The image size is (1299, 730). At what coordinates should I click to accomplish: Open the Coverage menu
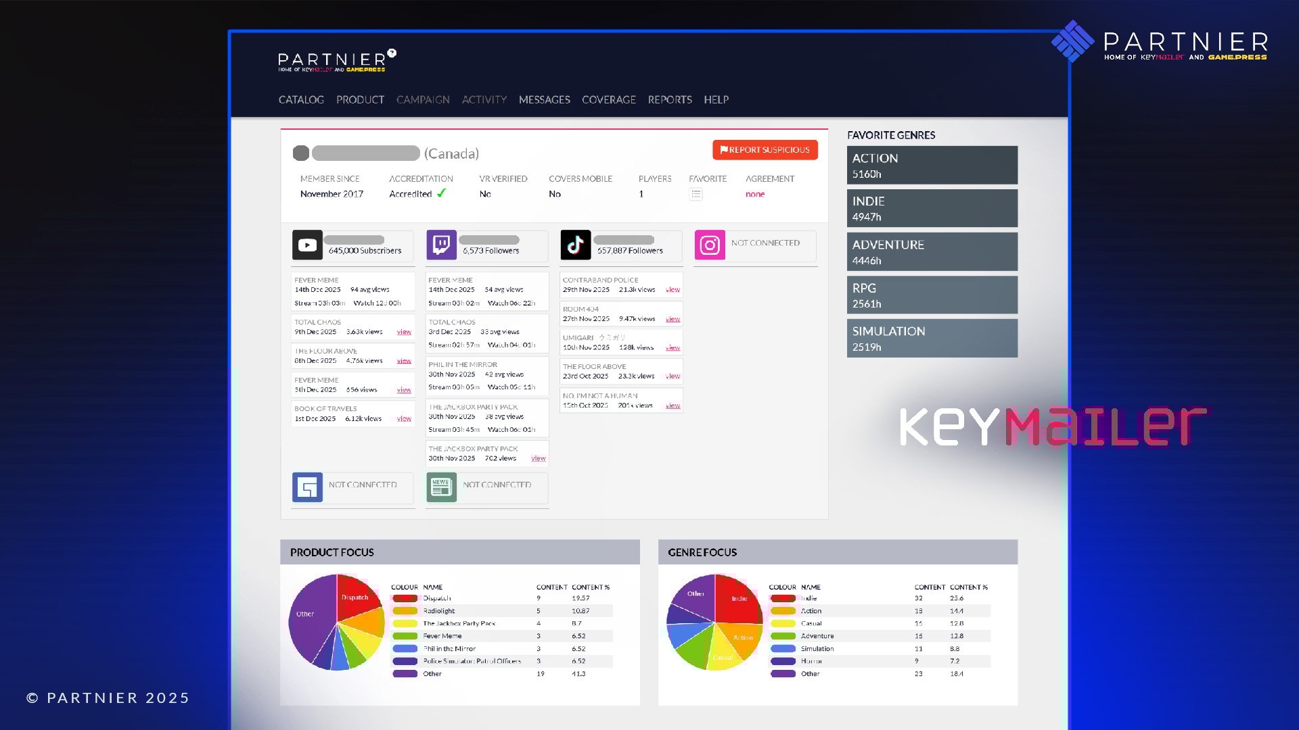(x=608, y=100)
